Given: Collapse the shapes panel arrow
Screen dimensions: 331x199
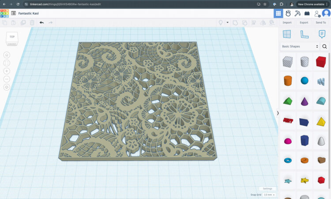Looking at the screenshot, I should point(278,113).
